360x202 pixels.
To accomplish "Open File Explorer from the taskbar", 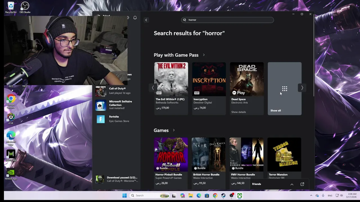I will [x=191, y=196].
